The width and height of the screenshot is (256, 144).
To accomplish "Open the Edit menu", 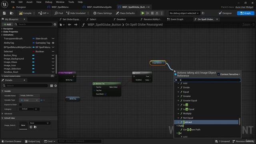I will coord(20,2).
